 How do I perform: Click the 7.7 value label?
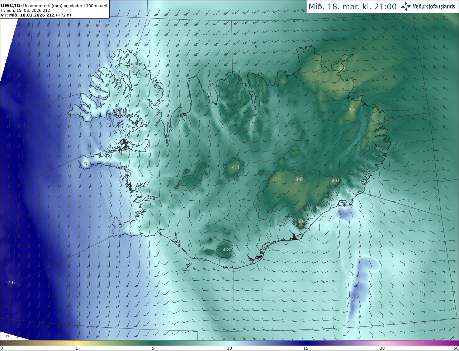pyautogui.click(x=448, y=322)
